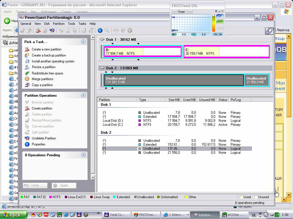293x219 pixels.
Task: Click the green Back arrow in Internet Explorer
Action: click(x=7, y=21)
